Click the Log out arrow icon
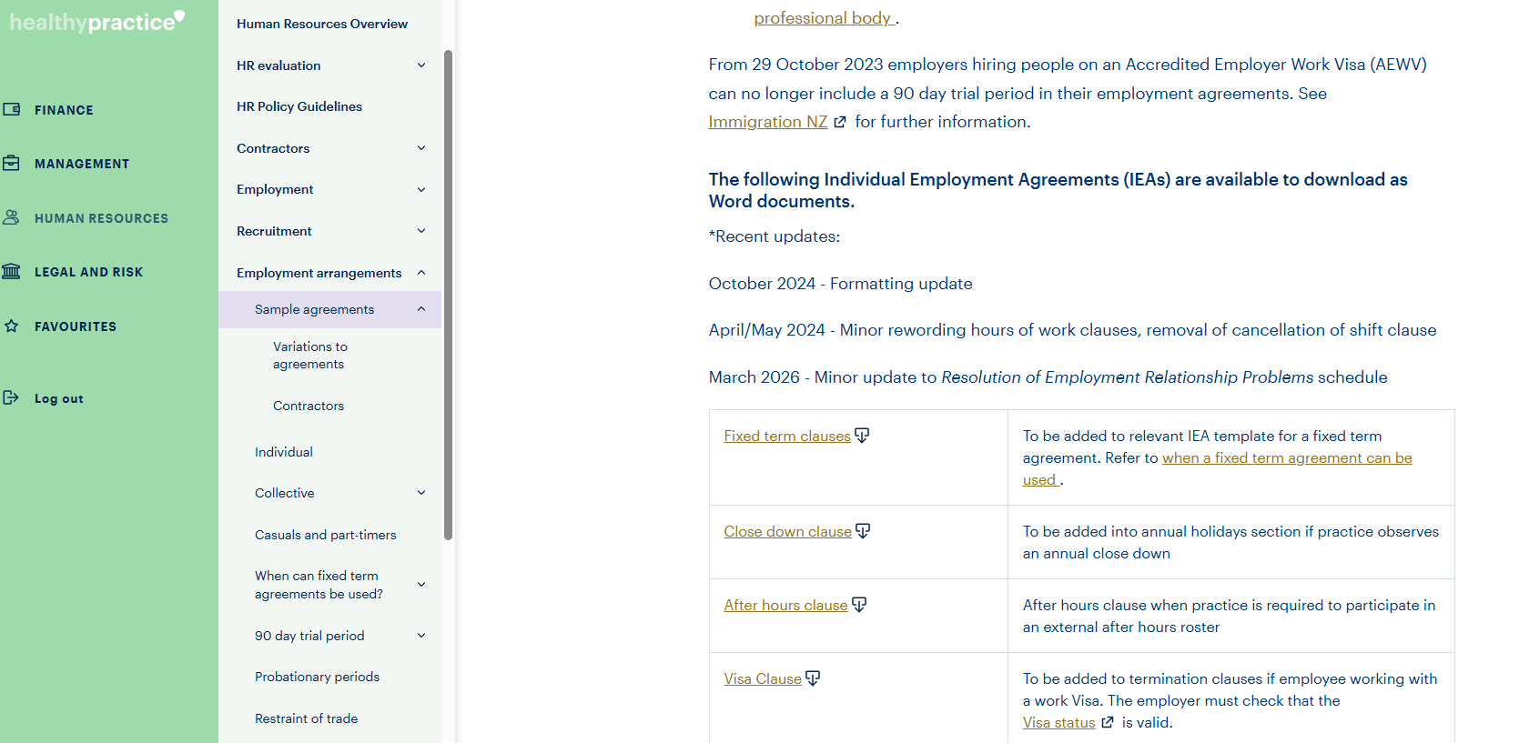 (x=12, y=397)
